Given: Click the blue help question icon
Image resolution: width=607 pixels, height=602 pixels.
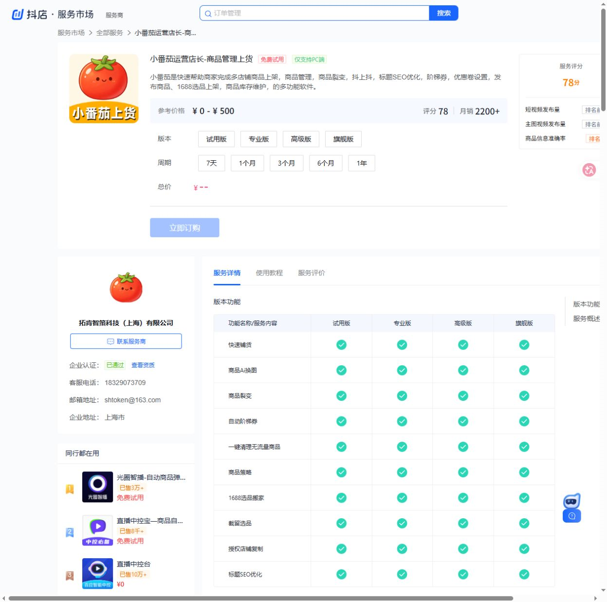Looking at the screenshot, I should pyautogui.click(x=572, y=516).
